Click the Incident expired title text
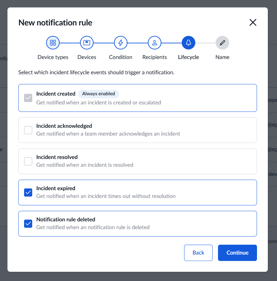 [56, 188]
